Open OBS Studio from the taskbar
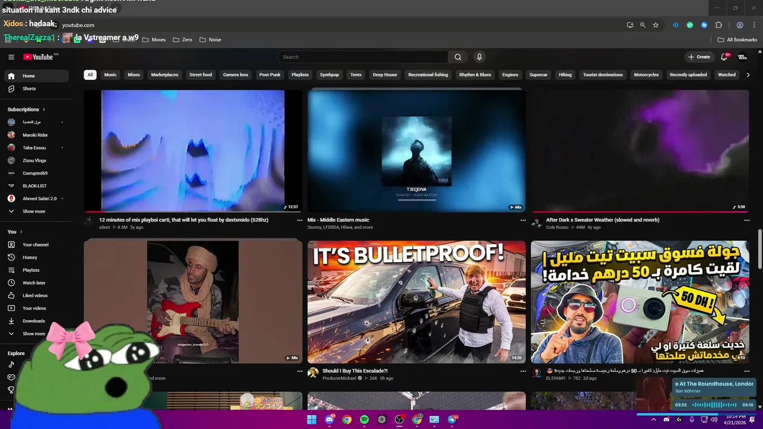The width and height of the screenshot is (763, 429). [399, 419]
